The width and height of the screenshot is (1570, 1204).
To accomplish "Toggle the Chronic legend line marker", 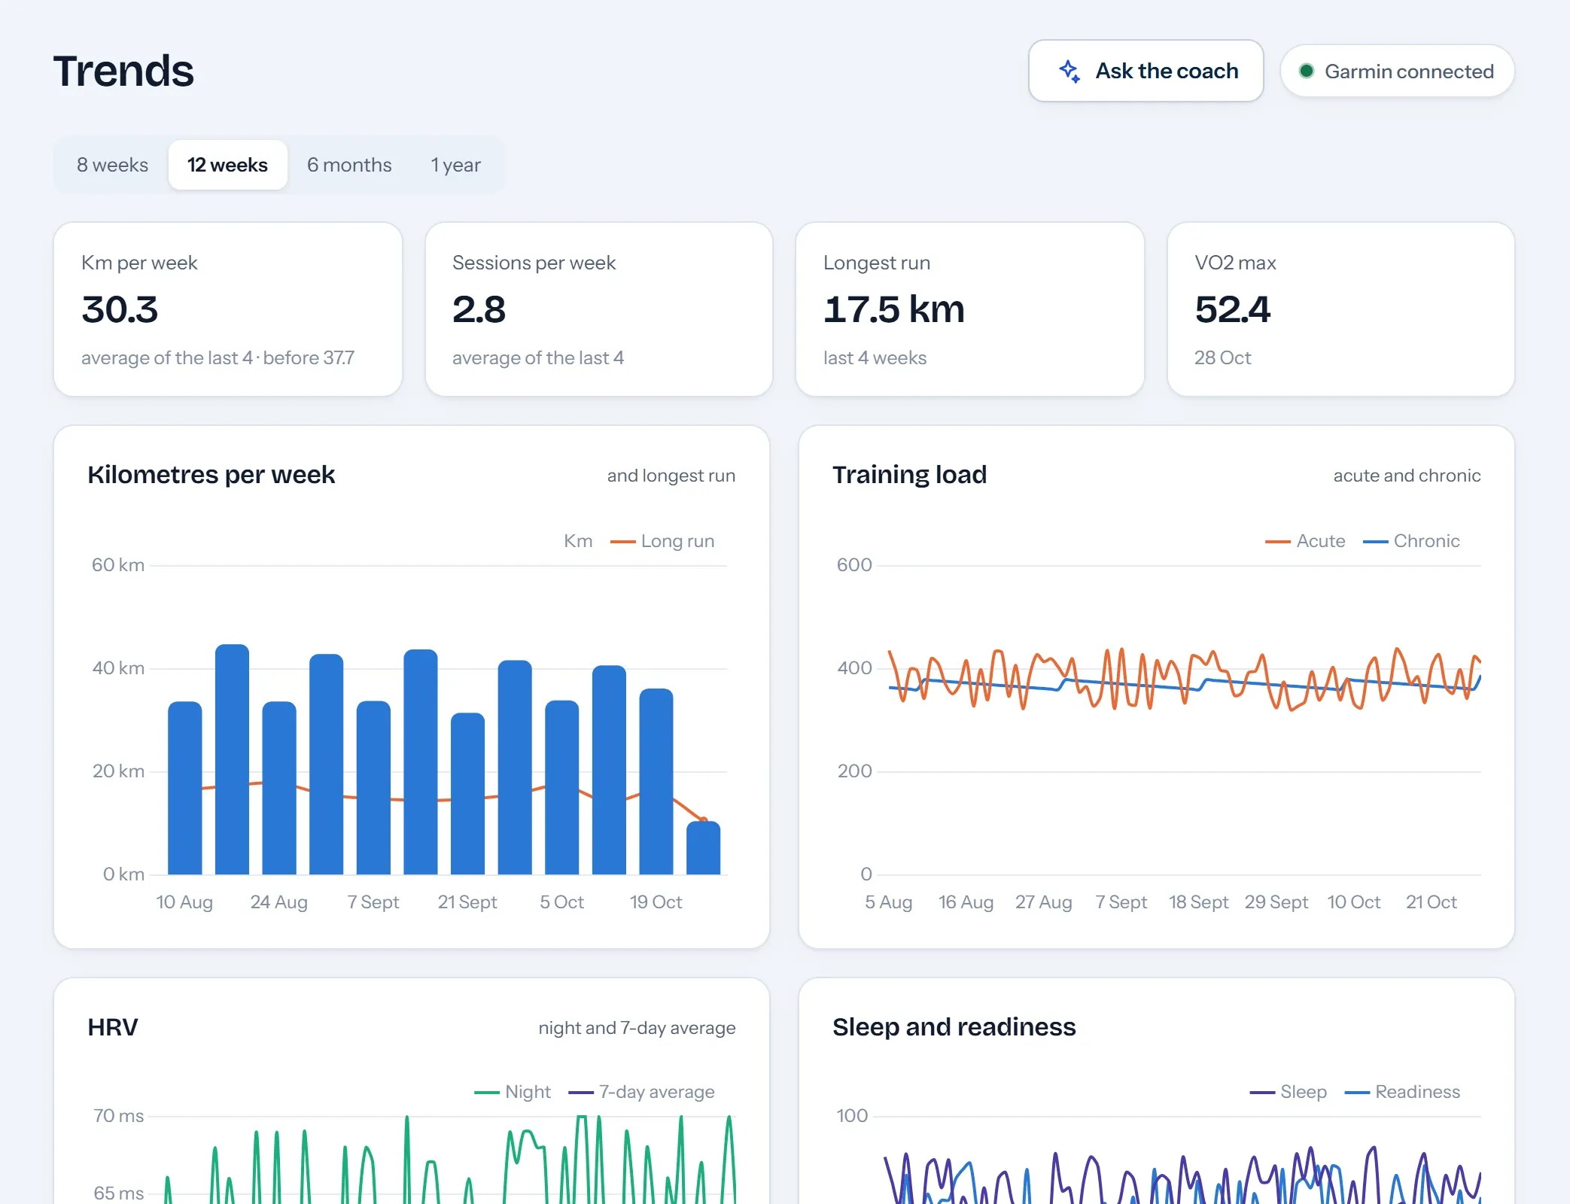I will pyautogui.click(x=1375, y=541).
